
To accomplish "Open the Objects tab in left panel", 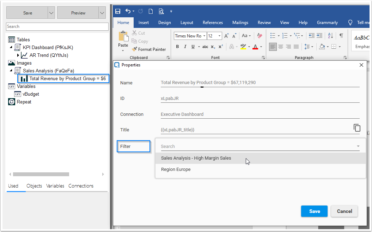I will (x=34, y=186).
